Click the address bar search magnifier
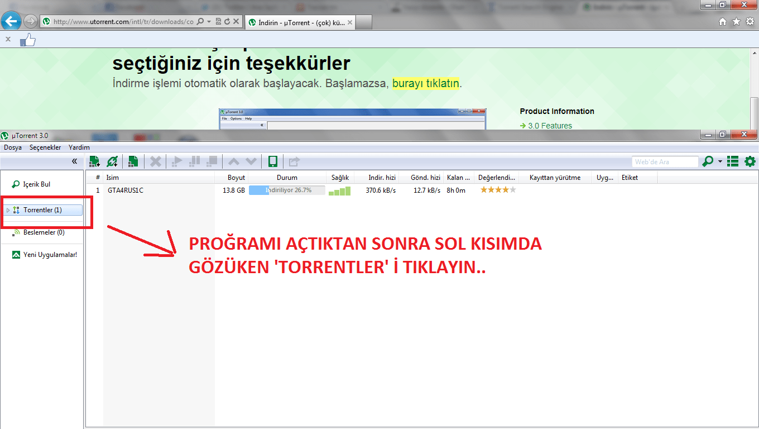 200,22
